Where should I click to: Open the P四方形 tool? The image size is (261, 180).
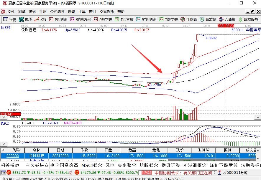pos(58,20)
